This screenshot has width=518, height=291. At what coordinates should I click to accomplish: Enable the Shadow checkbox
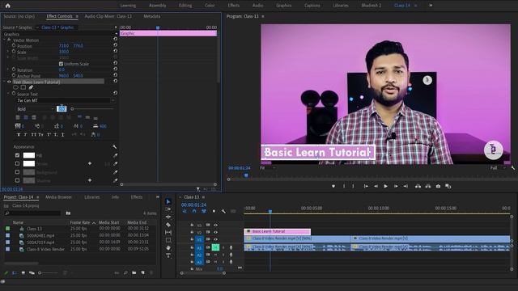point(18,180)
